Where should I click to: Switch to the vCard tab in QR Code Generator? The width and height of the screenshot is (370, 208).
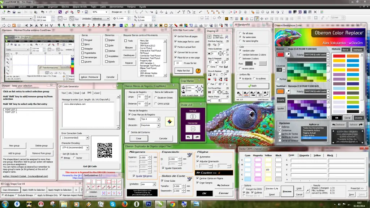pos(96,93)
